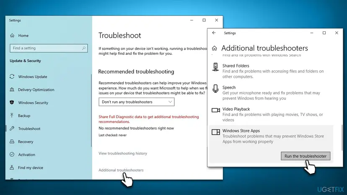Select the Video Playback troubleshooter entry

coord(271,114)
